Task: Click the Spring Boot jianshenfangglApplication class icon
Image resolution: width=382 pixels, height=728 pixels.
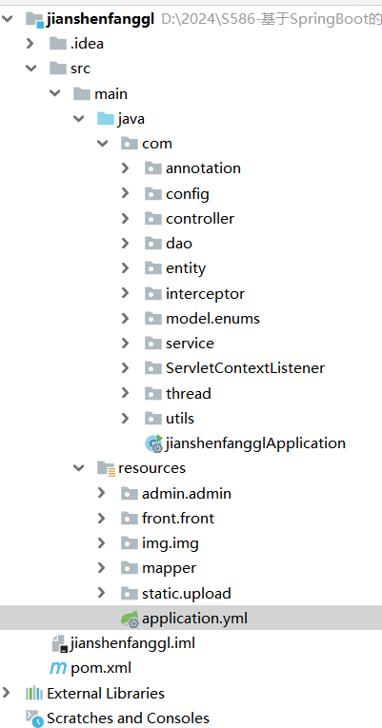Action: pos(153,443)
